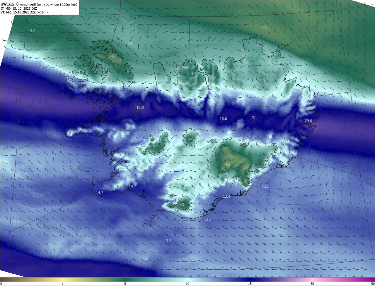Click the 3.8 value north of Iceland
375x286 pixels.
(x=264, y=28)
